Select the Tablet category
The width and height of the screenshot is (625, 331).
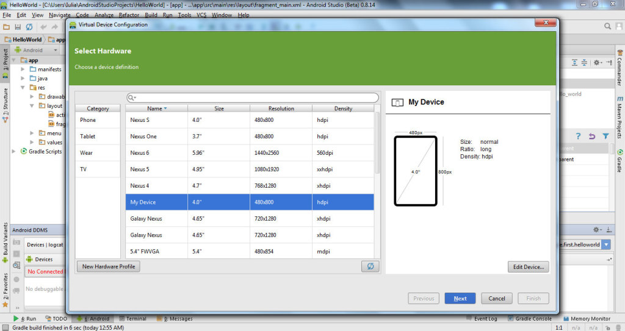[98, 136]
